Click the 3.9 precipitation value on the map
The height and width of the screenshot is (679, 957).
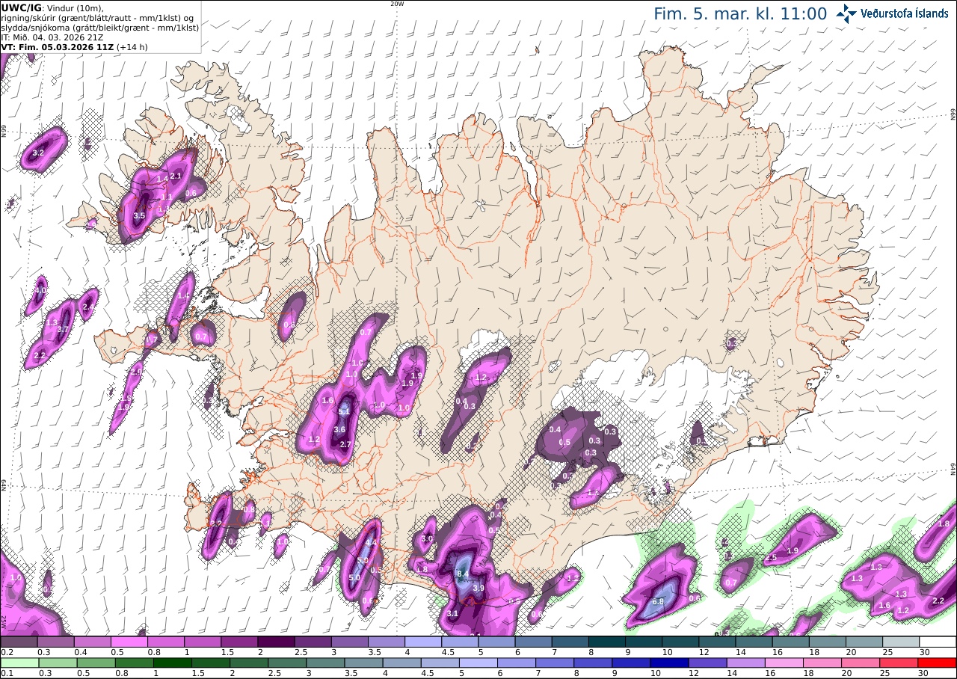click(x=479, y=588)
